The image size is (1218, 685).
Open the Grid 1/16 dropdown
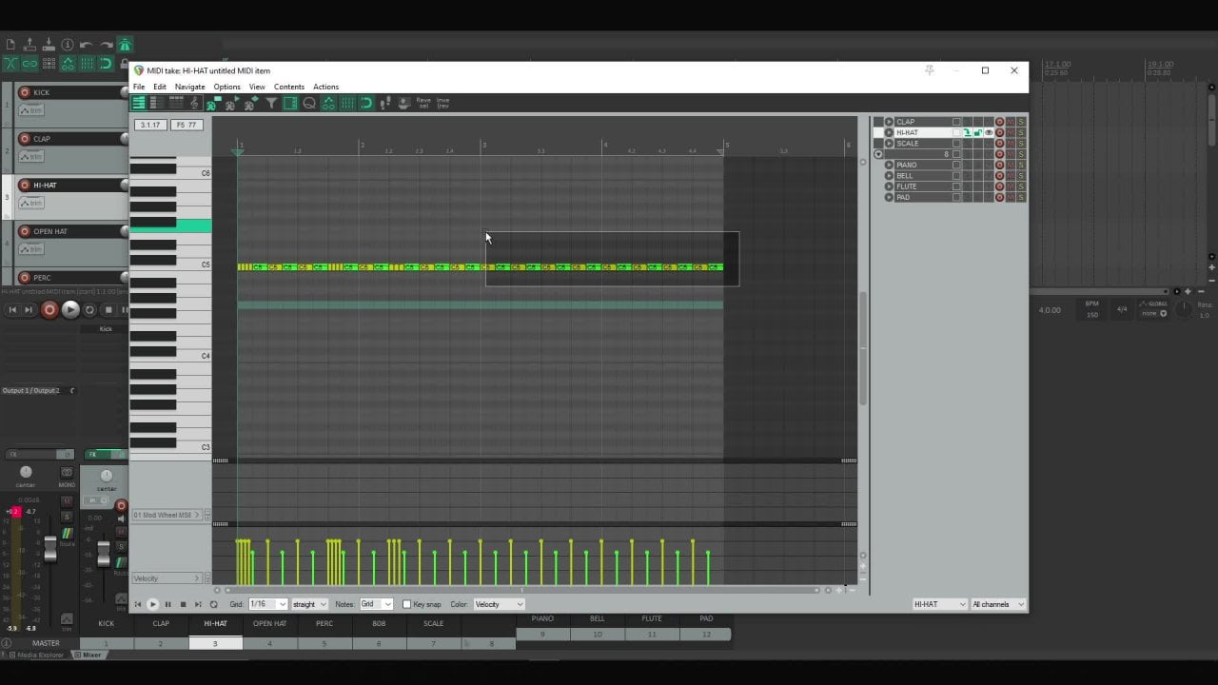267,604
